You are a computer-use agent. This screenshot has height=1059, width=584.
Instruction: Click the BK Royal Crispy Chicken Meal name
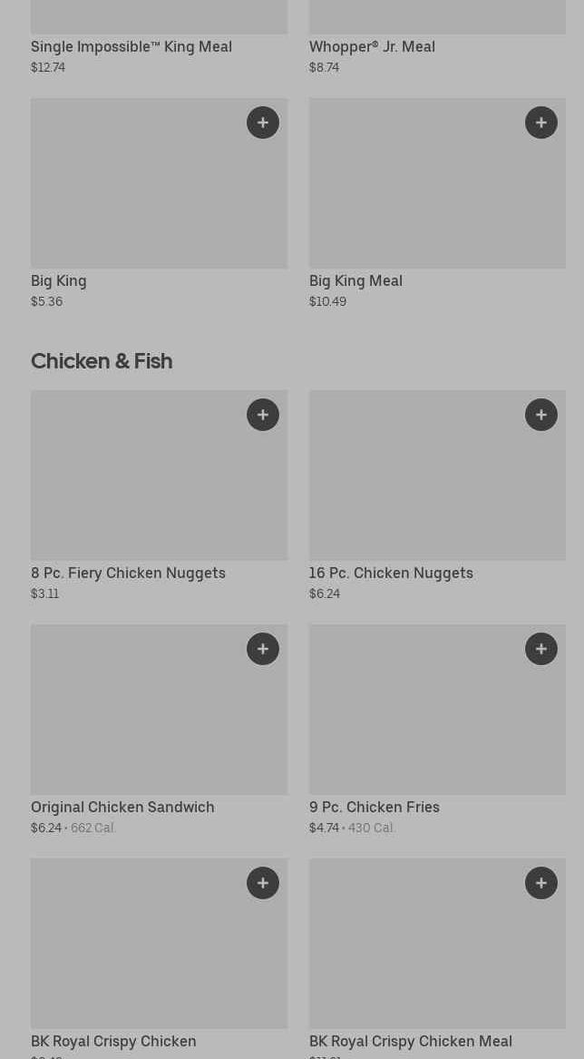click(x=410, y=1041)
